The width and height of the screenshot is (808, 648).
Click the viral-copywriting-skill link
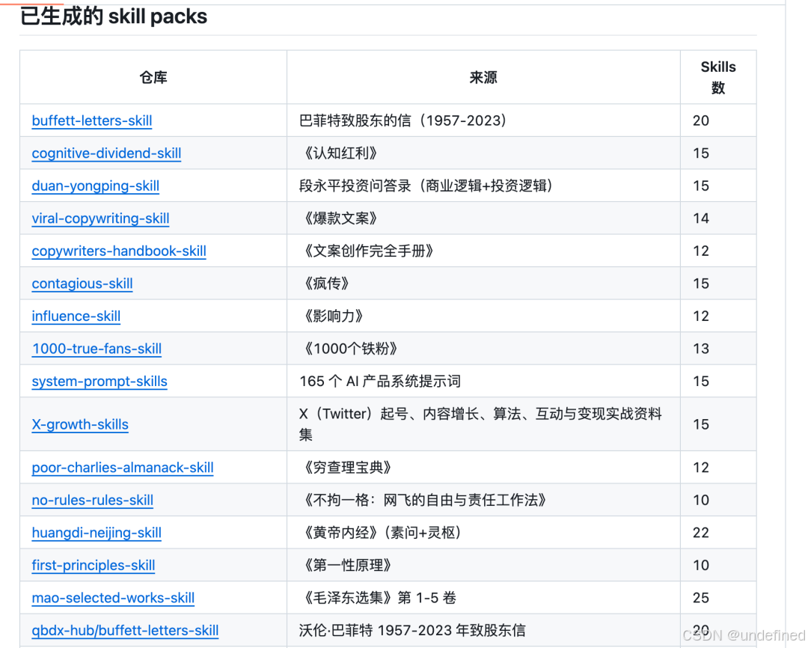click(100, 218)
